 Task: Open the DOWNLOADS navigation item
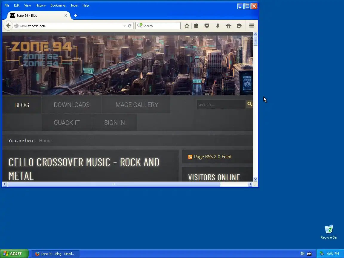click(x=72, y=105)
